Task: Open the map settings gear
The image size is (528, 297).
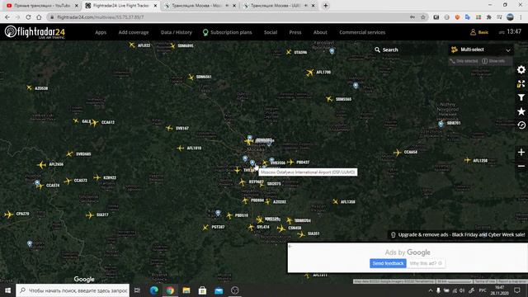Action: pos(521,69)
